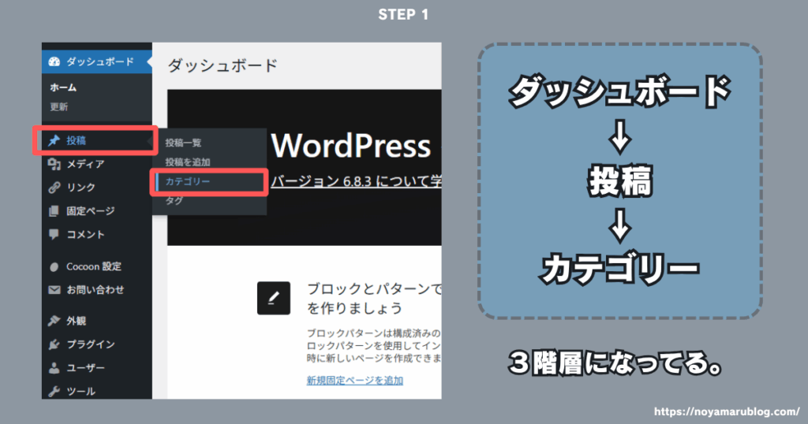Click the ユーザー person icon
808x424 pixels.
[x=54, y=367]
